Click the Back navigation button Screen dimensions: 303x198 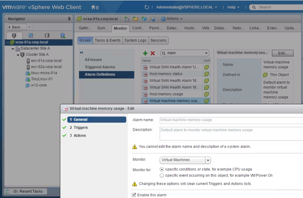click(16, 27)
